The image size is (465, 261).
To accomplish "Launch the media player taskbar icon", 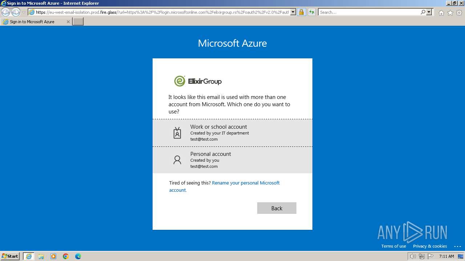I will 53,256.
